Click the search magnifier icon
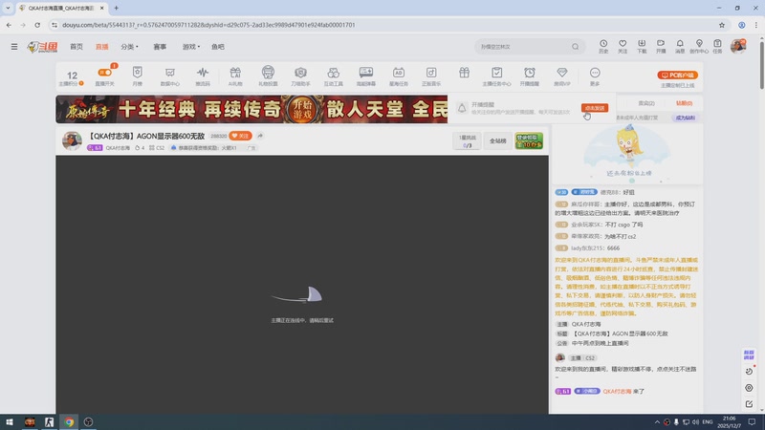The width and height of the screenshot is (765, 430). (x=576, y=47)
